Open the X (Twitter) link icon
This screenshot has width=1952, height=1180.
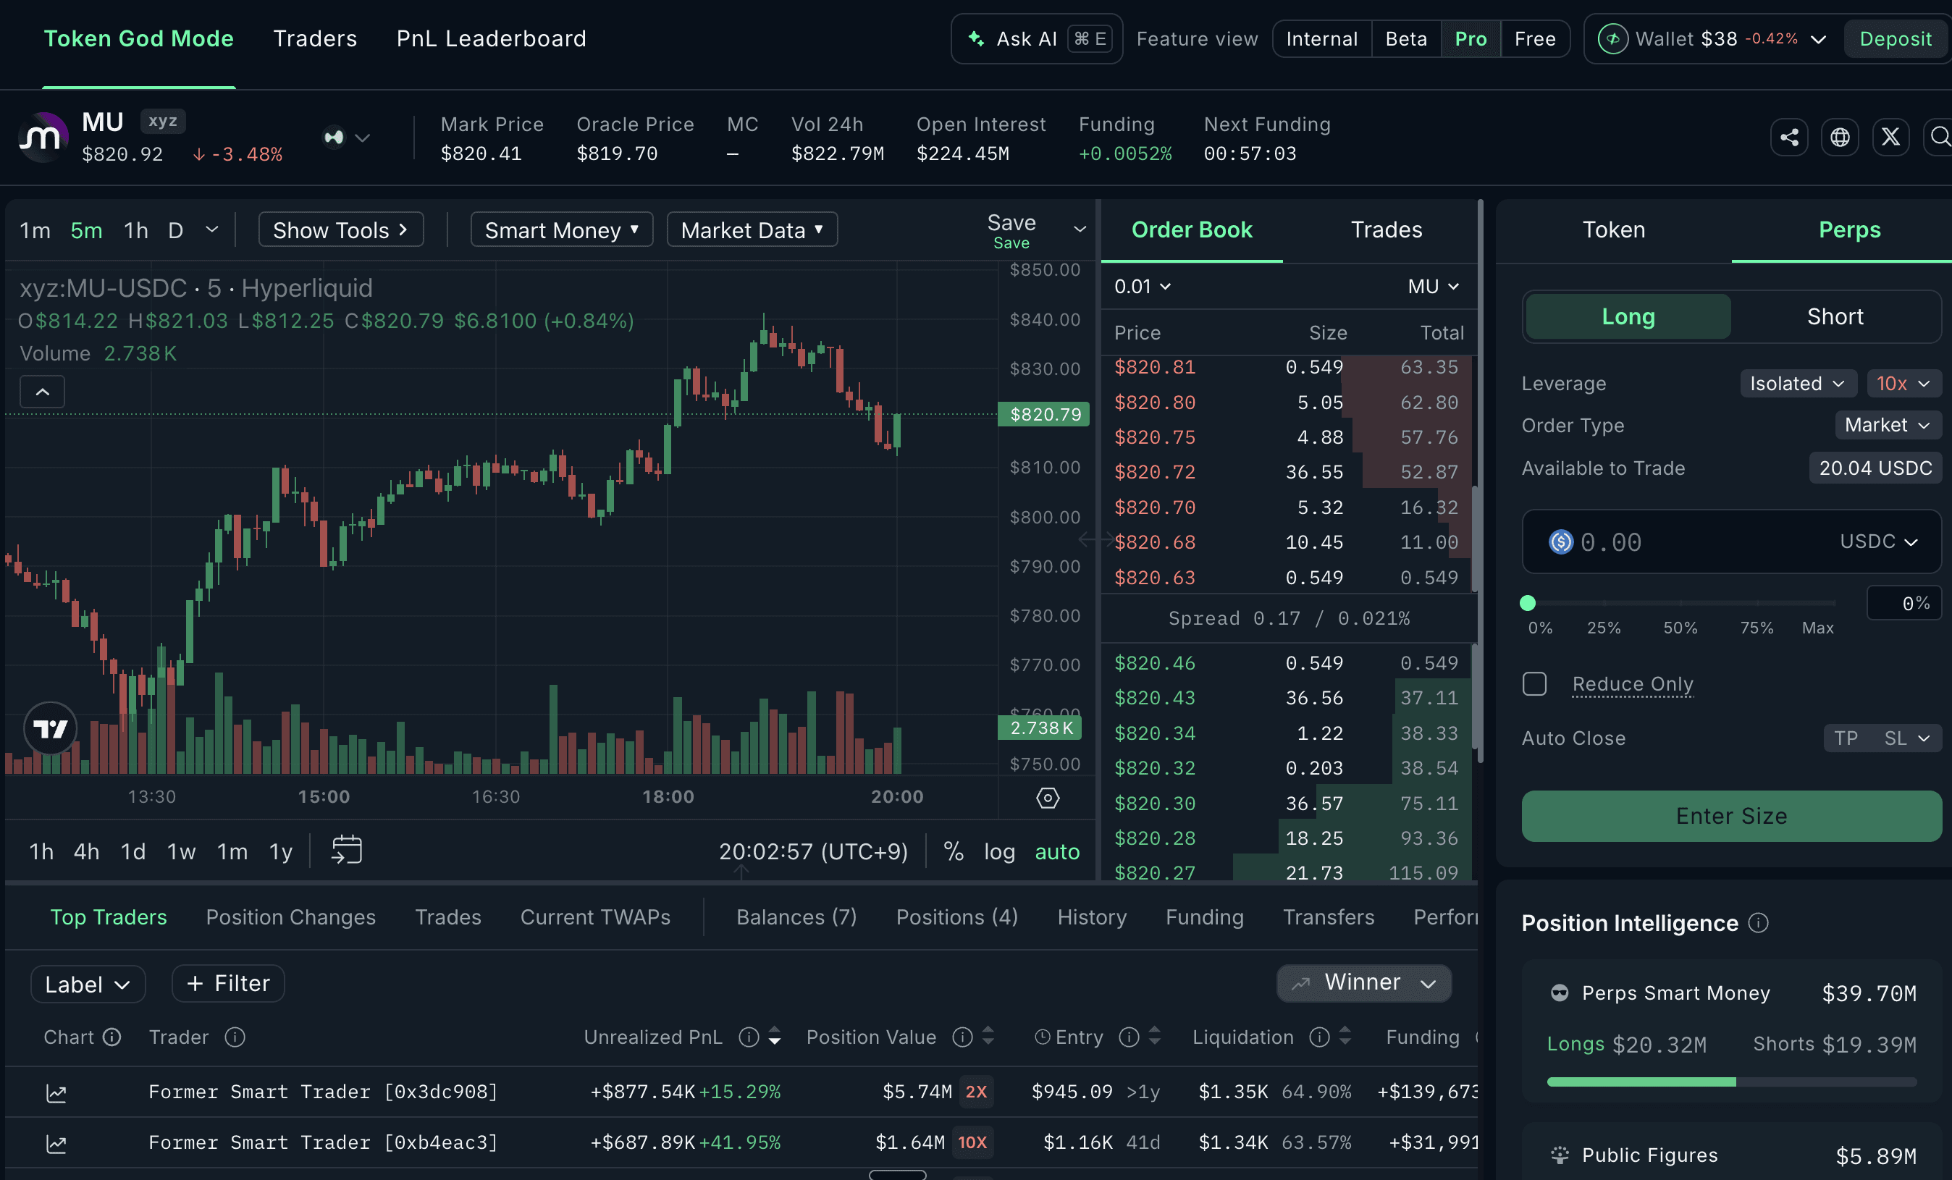pyautogui.click(x=1890, y=138)
